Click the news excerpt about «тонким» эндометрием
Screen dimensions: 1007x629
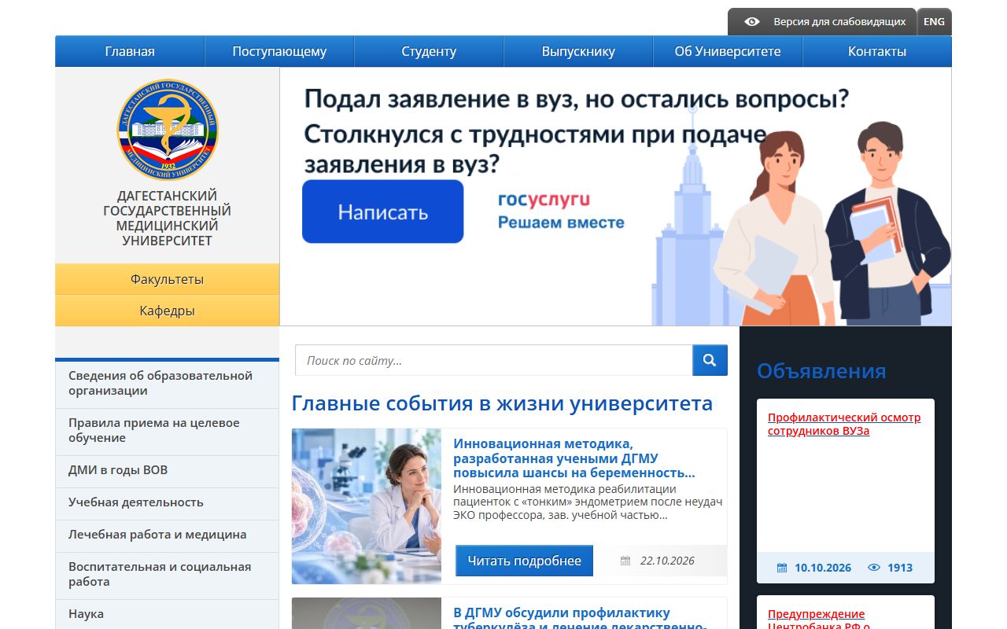tap(588, 502)
